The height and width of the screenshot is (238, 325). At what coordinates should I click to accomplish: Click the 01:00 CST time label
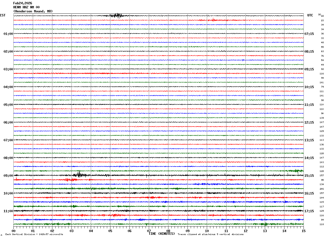(8, 34)
